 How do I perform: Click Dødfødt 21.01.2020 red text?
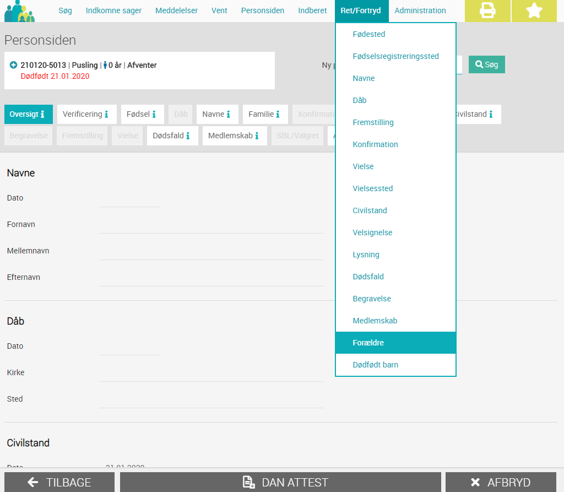coord(55,76)
